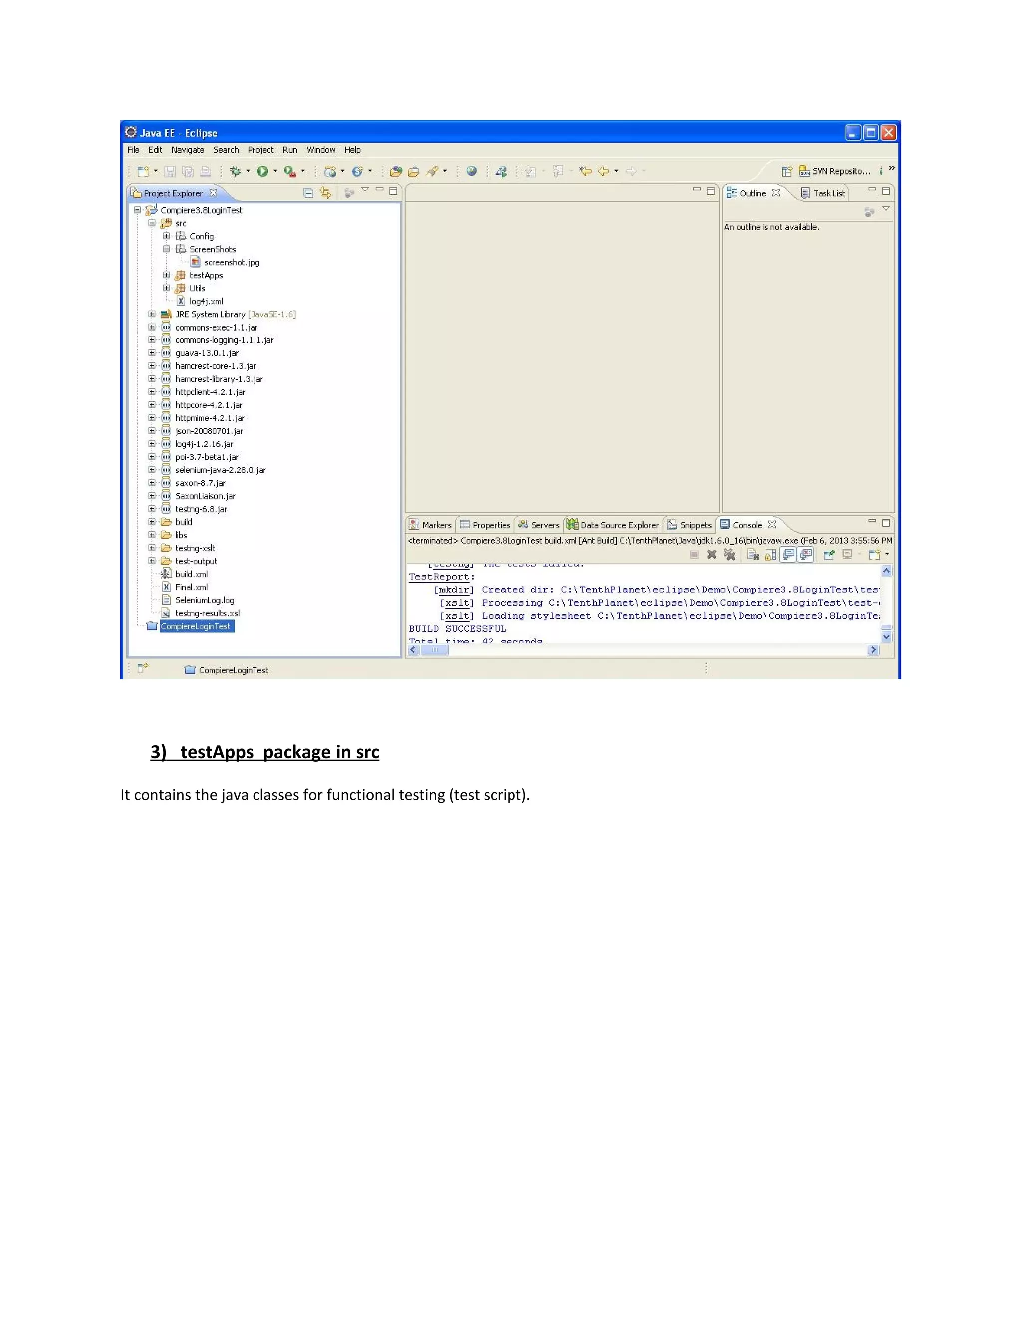Click the console scroll up arrow

pos(886,571)
